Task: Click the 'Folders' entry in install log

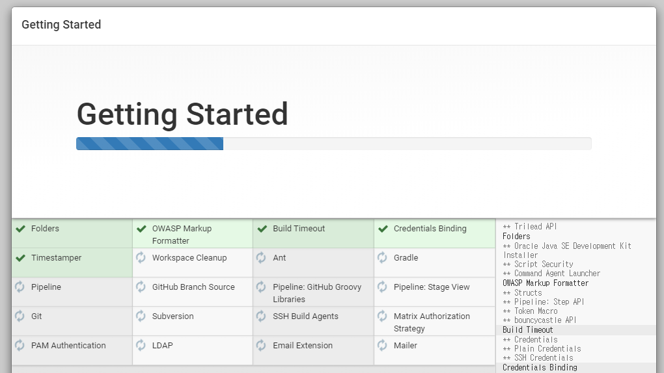Action: pyautogui.click(x=516, y=237)
